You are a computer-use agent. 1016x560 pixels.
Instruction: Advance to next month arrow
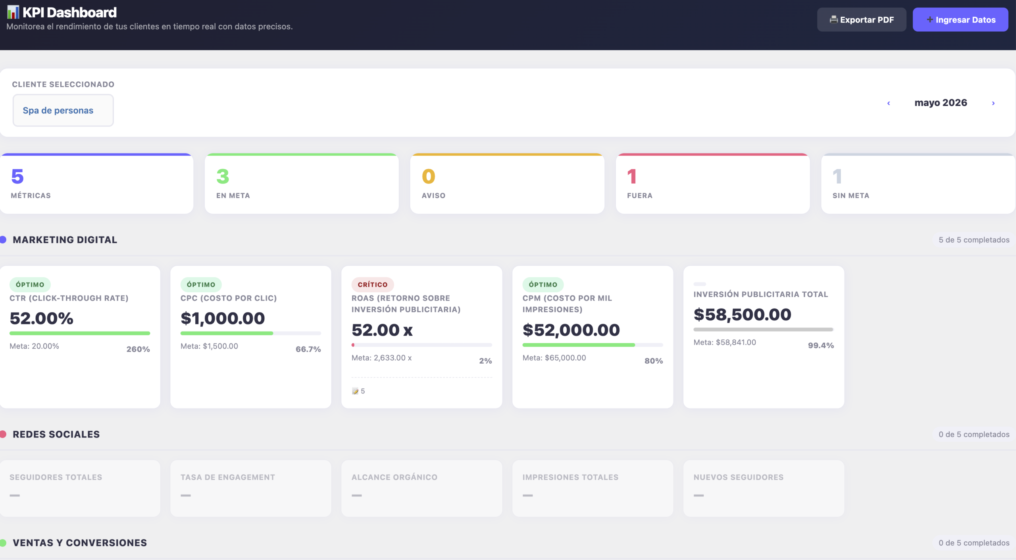coord(993,103)
